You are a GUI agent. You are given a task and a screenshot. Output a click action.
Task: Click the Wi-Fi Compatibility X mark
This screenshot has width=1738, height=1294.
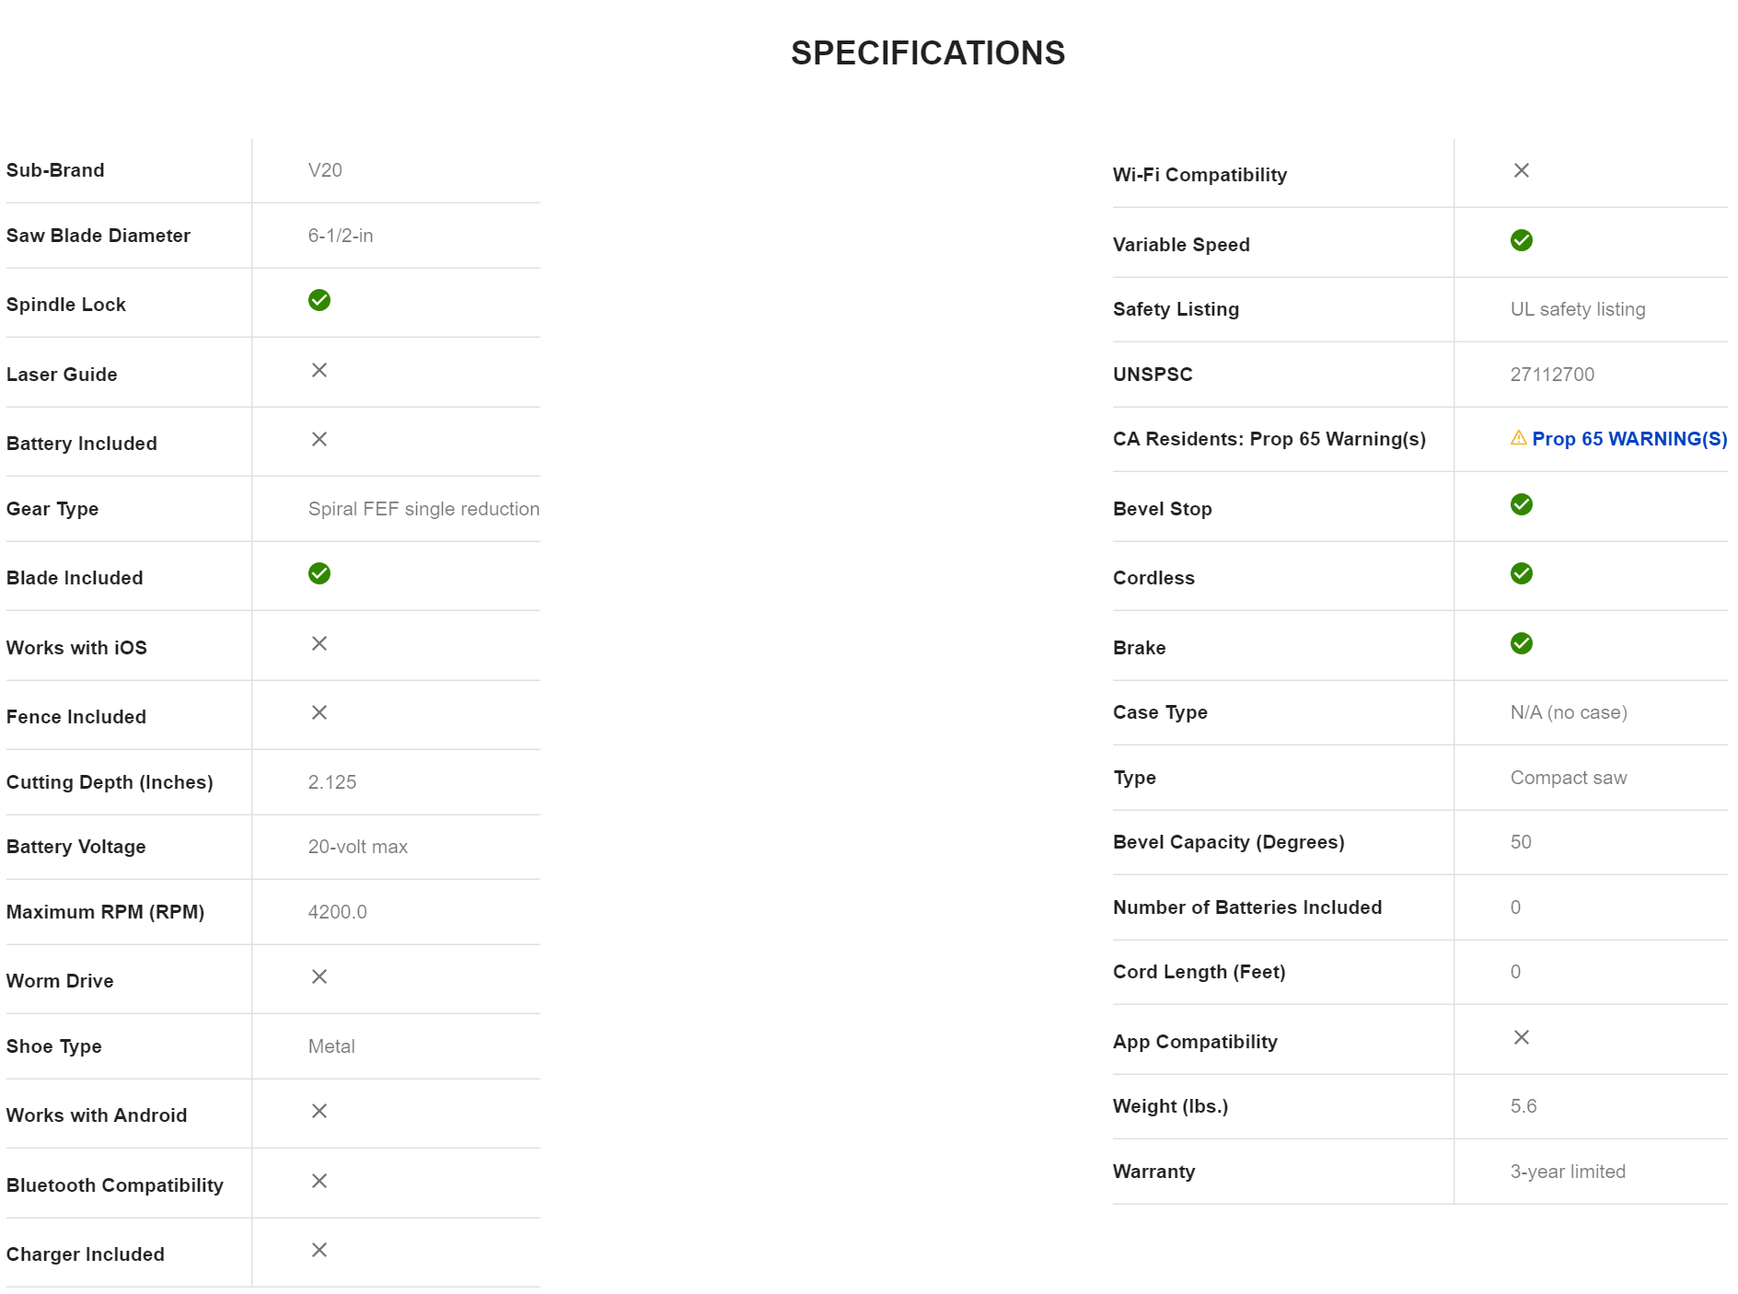1521,170
